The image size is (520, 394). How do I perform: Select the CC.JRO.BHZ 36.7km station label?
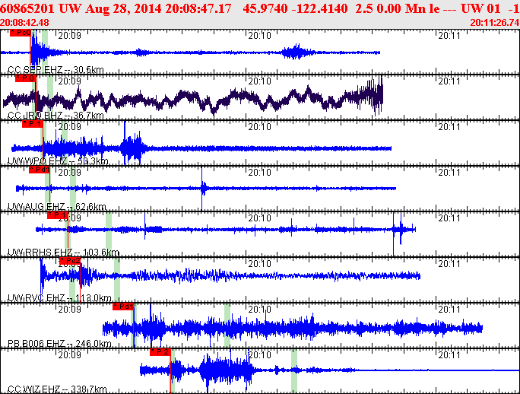[x=55, y=116]
